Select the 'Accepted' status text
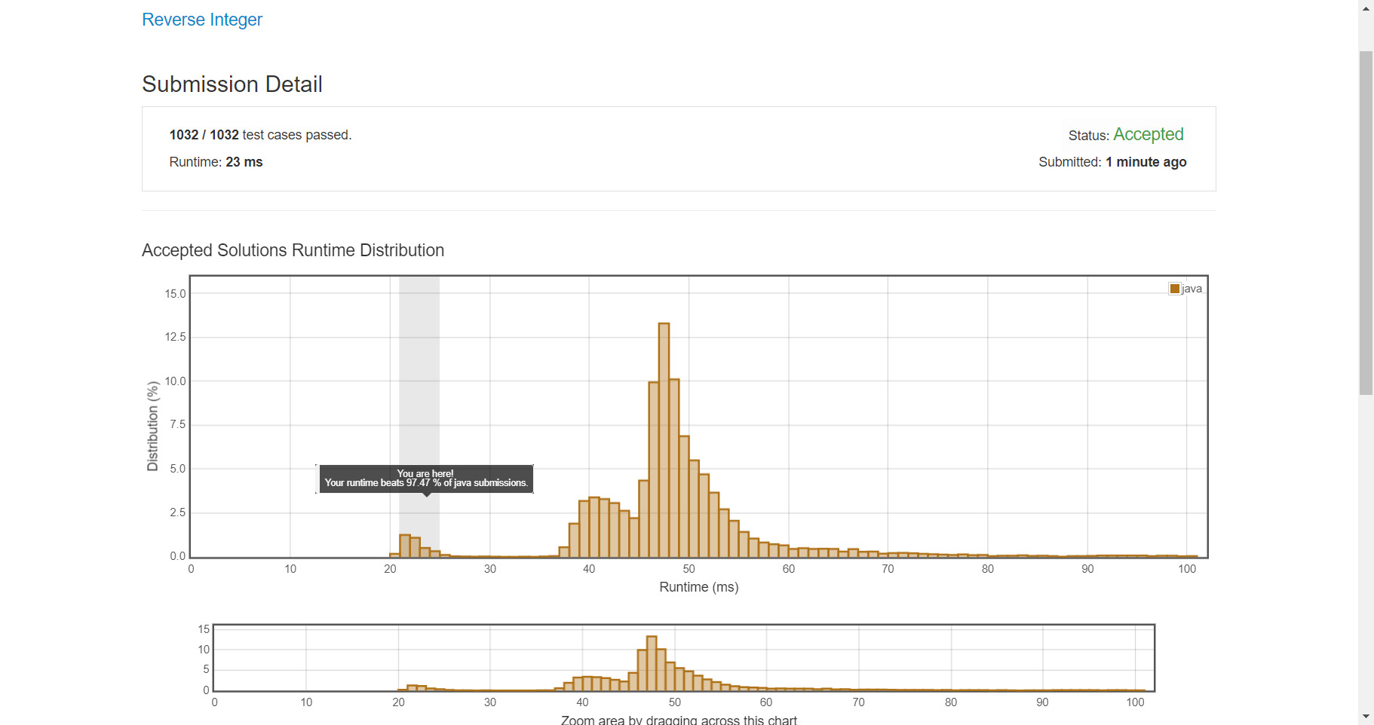The width and height of the screenshot is (1374, 725). click(1148, 134)
